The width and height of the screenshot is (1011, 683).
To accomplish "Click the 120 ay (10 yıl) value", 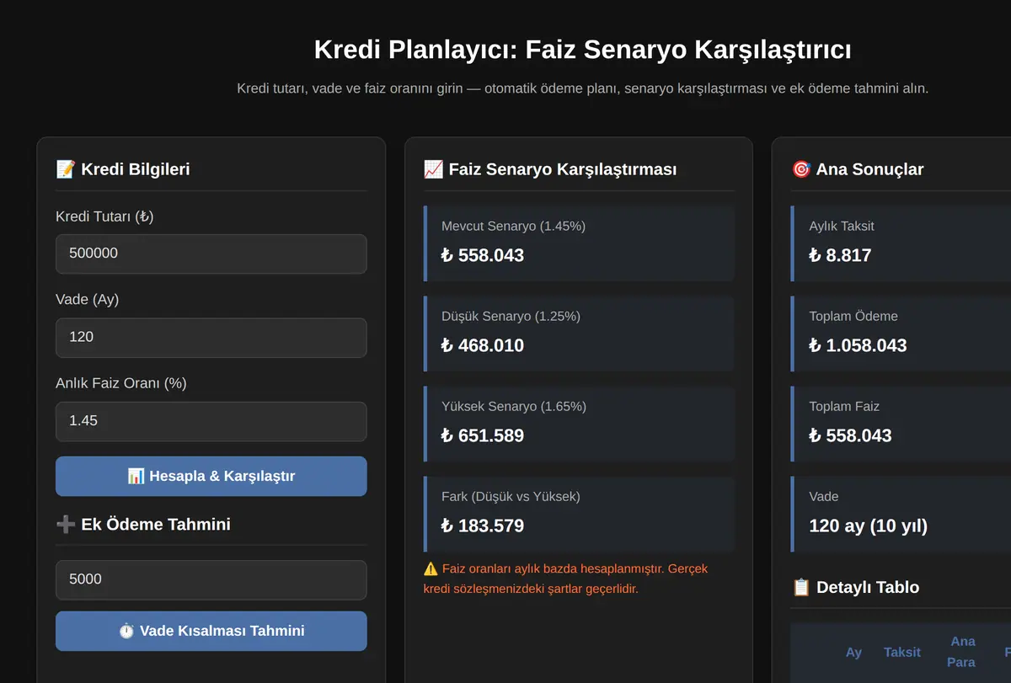I will click(x=868, y=526).
